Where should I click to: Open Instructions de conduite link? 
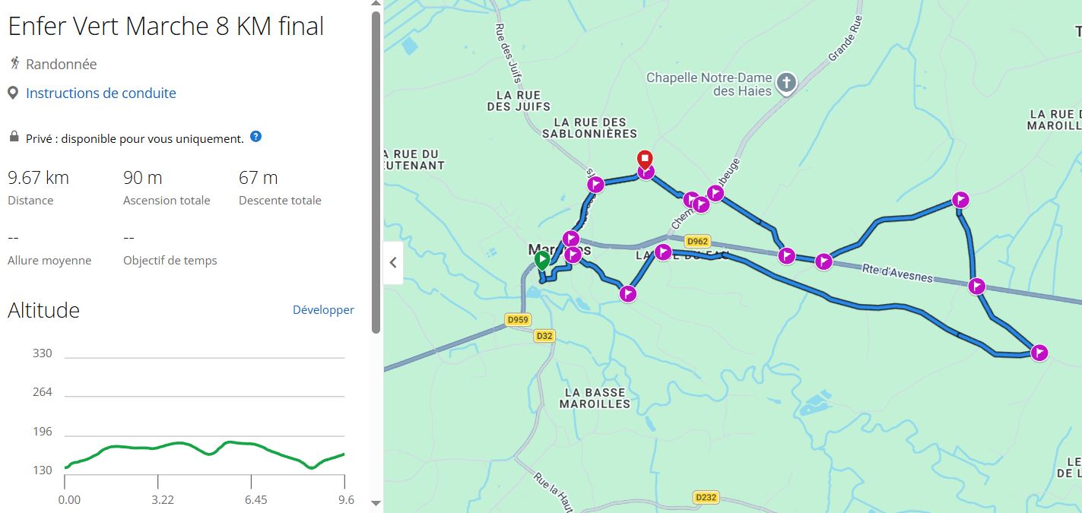[101, 93]
